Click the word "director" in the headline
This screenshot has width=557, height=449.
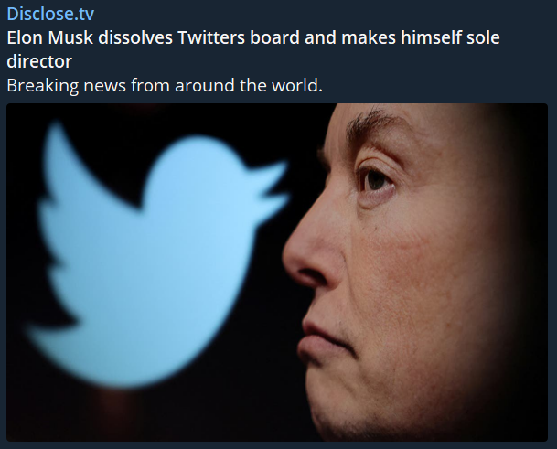[x=38, y=62]
